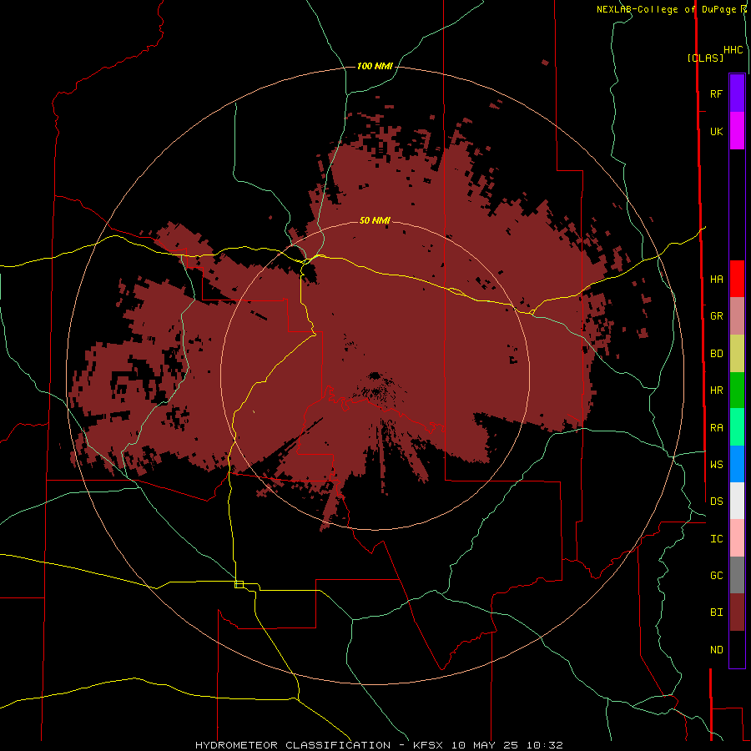This screenshot has height=751, width=751.
Task: Click the HA red legend swatch
Action: 737,279
